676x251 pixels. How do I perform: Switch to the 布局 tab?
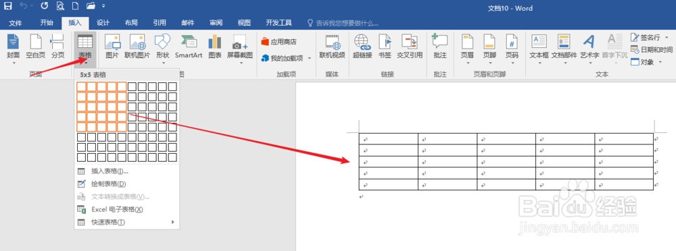131,23
